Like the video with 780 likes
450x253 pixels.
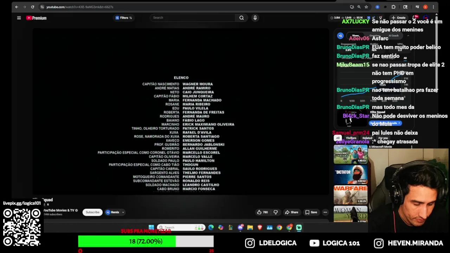tap(263, 212)
